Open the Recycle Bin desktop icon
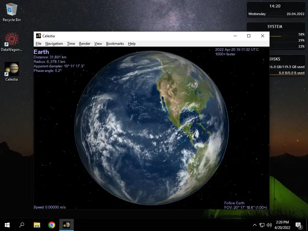The height and width of the screenshot is (231, 308). (x=12, y=12)
